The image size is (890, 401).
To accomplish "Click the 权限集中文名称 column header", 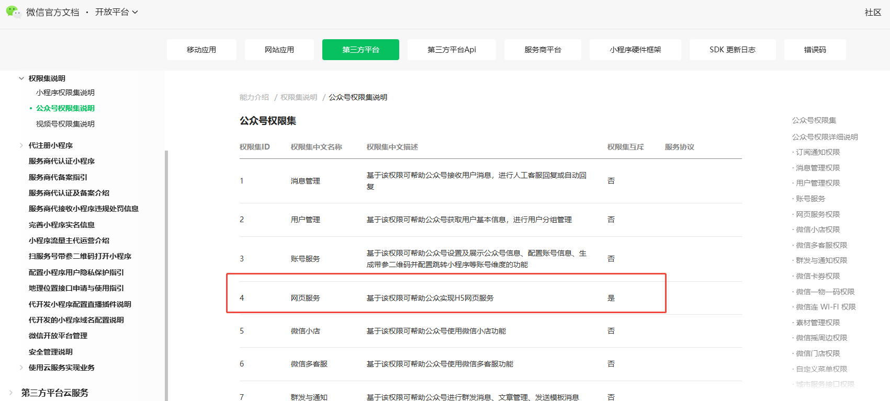I will [x=316, y=147].
